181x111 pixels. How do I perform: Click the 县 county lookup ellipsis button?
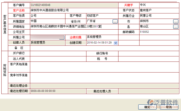[x=175, y=27]
